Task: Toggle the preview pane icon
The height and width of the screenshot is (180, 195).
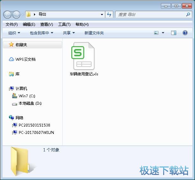Action: tap(174, 33)
